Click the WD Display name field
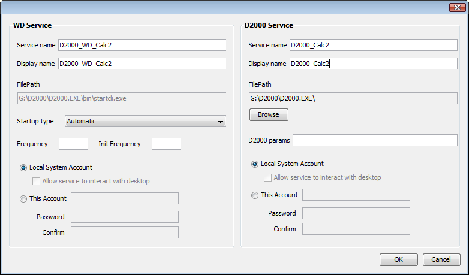This screenshot has height=275, width=469. [x=142, y=64]
